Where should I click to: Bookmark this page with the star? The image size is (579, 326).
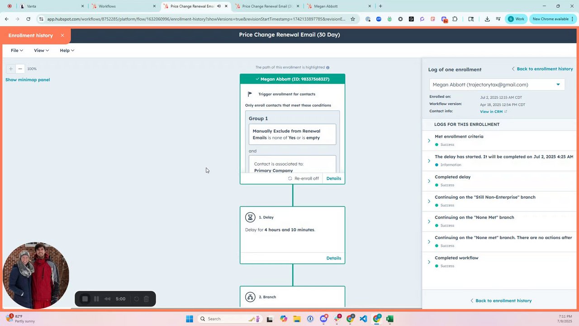pos(353,19)
